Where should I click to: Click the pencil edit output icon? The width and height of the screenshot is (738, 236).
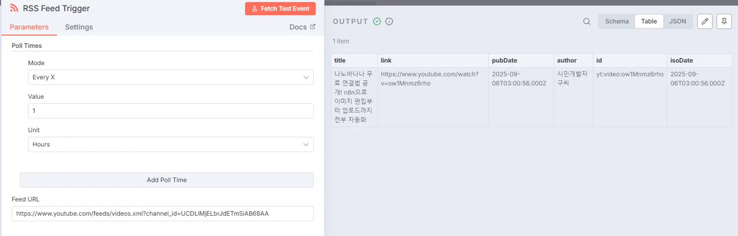(705, 21)
